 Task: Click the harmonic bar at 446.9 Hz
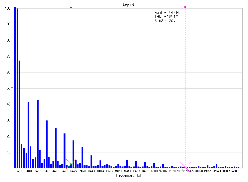56,148
